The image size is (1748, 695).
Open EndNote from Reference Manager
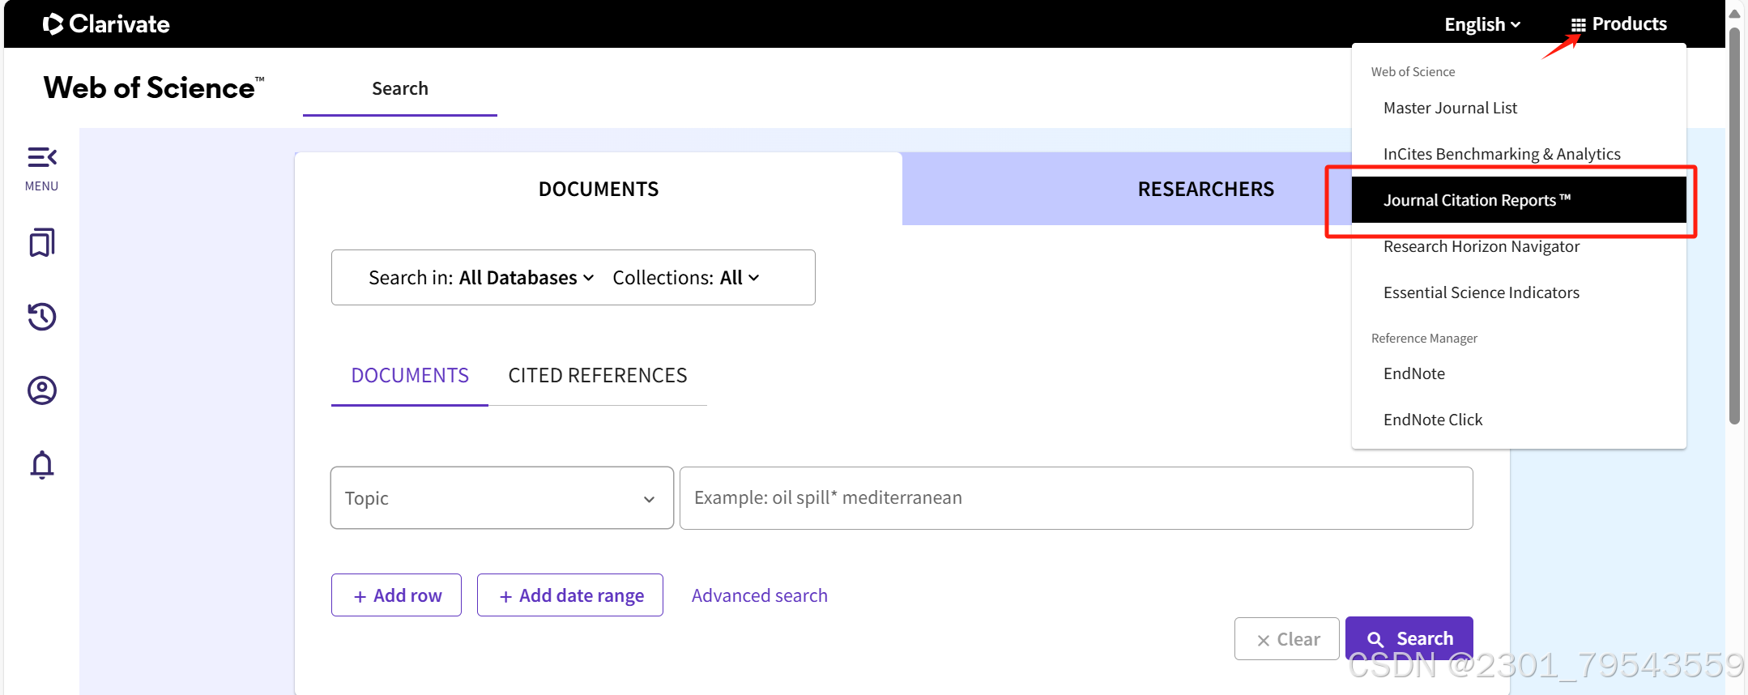[x=1519, y=373]
